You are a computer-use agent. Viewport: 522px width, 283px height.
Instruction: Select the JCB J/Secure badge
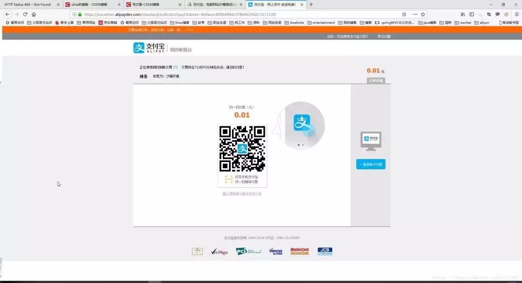pyautogui.click(x=324, y=251)
